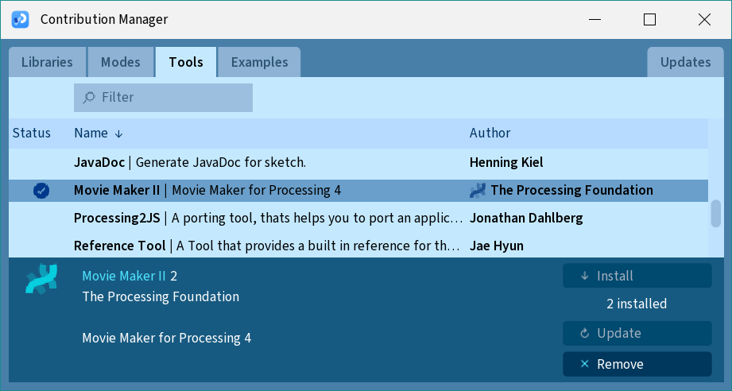
Task: Select the JavaDoc tool row
Action: tap(358, 162)
